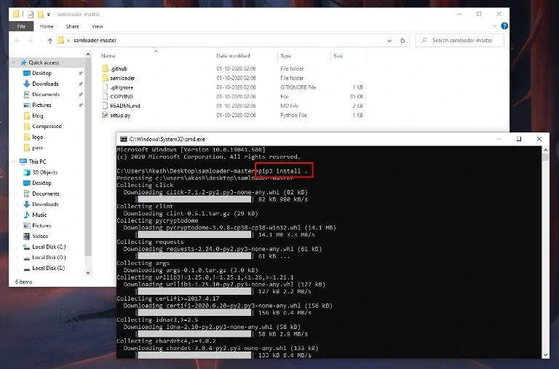Select Quick access in the navigation pane
559x369 pixels.
[44, 63]
